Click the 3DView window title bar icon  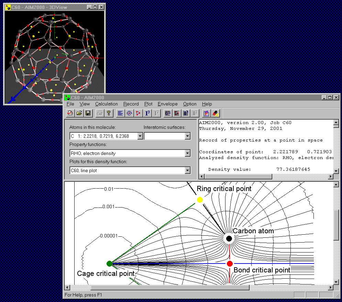8,7
